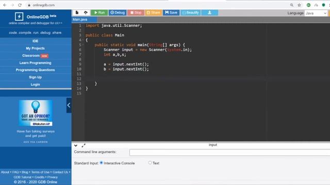Open the FAQ footer link
The image size is (330, 185).
point(15,172)
